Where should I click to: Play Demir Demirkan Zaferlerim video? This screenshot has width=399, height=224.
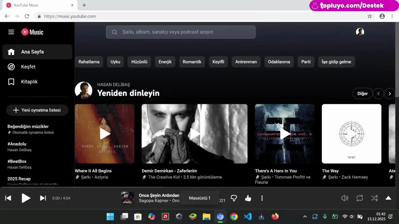[195, 134]
